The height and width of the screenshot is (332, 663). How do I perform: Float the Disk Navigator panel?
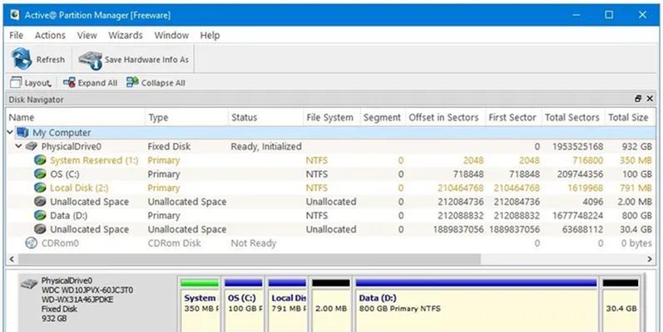pos(638,99)
